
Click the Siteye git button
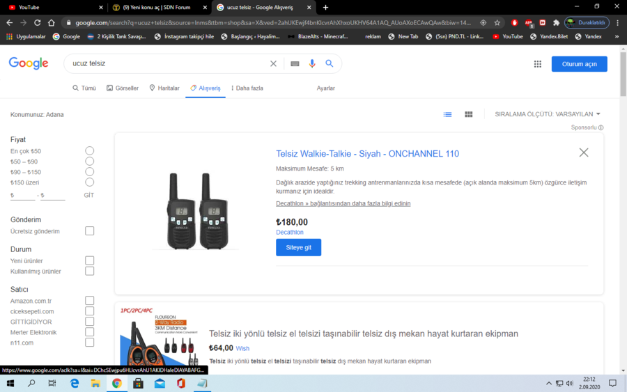tap(298, 247)
